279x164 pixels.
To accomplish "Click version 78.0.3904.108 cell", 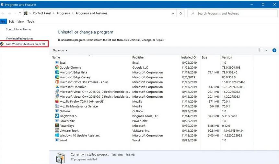I will tap(231, 68).
